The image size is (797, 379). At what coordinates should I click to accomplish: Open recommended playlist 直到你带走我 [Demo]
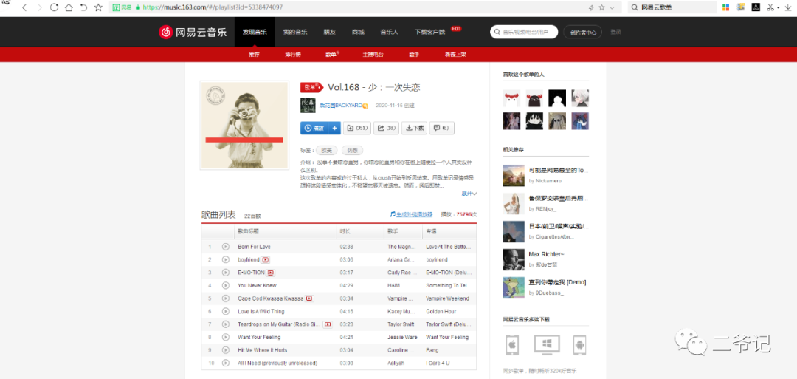[x=558, y=281]
